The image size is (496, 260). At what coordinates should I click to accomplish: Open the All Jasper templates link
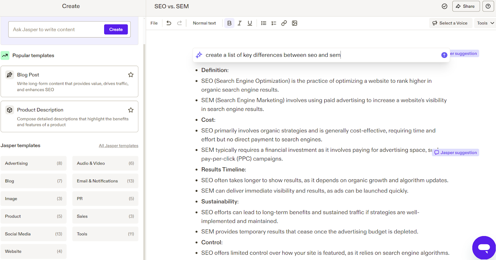[x=118, y=146]
